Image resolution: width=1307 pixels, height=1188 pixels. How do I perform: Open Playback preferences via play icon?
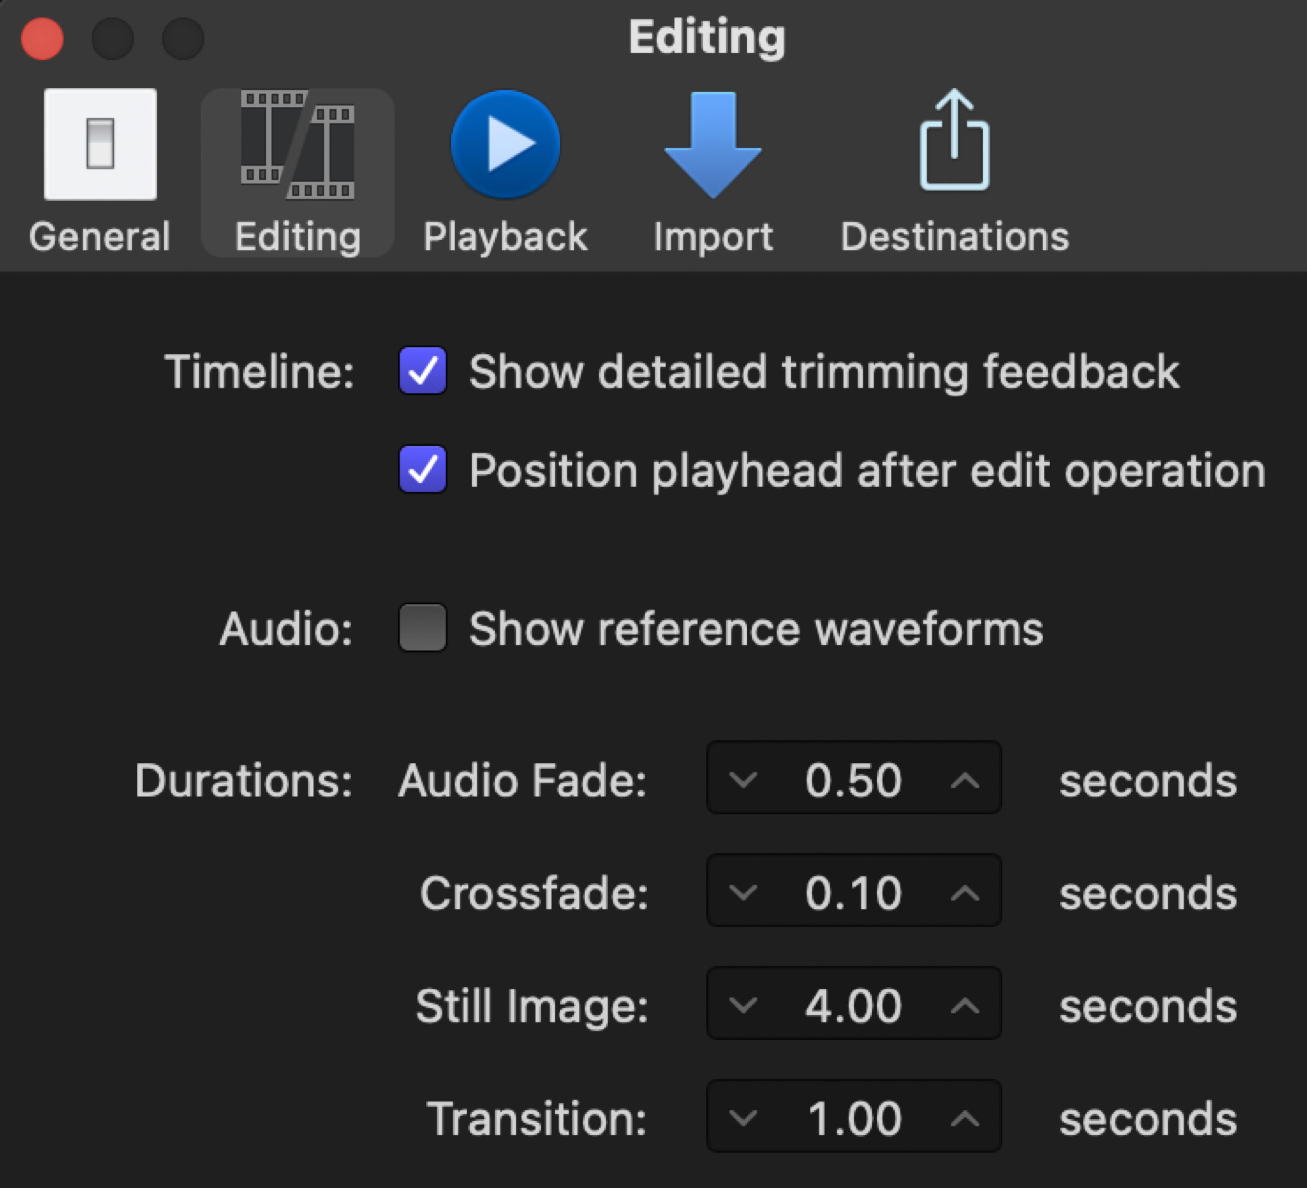tap(505, 144)
